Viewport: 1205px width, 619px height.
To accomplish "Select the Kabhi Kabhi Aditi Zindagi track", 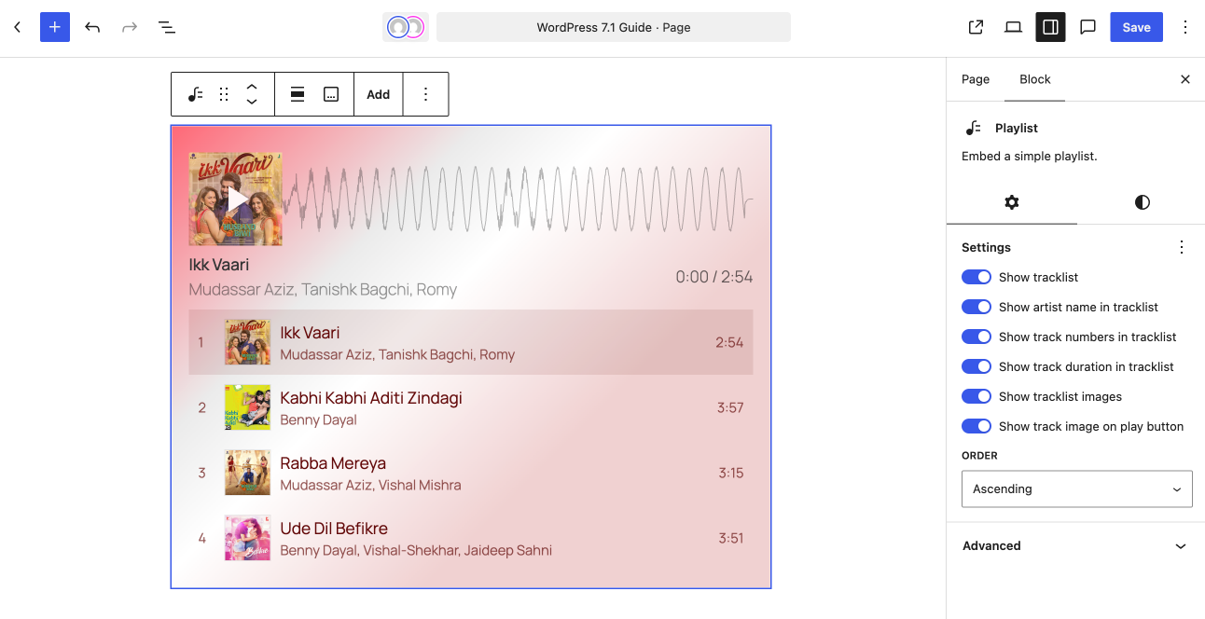I will (x=471, y=407).
